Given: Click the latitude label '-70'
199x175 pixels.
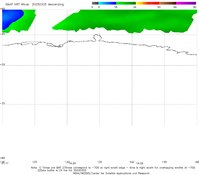Looking at the screenshot, I should 2,65.
